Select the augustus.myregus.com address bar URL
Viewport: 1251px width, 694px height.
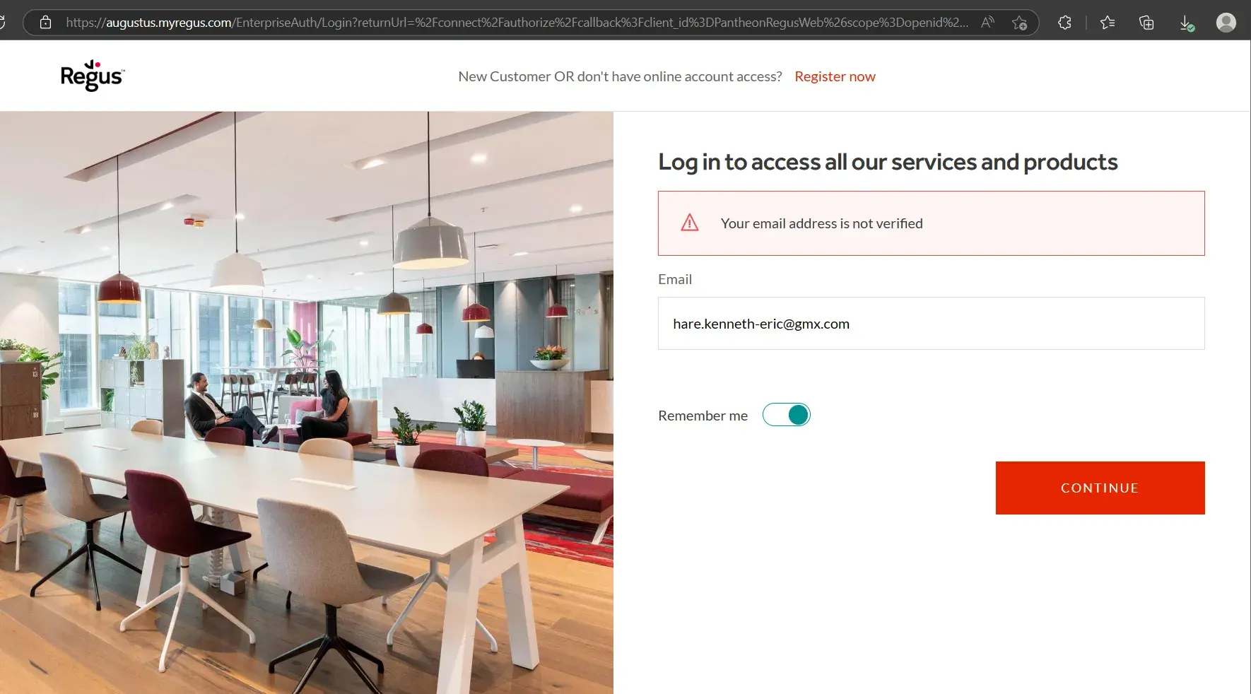(517, 23)
